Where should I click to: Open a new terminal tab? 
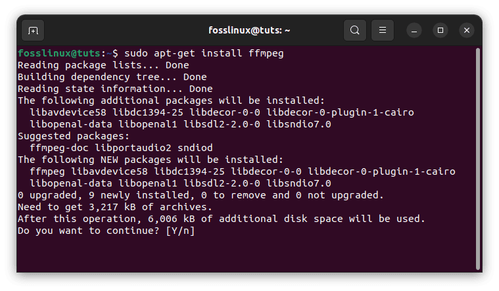point(33,30)
